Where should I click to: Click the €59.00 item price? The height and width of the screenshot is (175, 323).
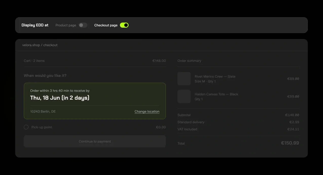pyautogui.click(x=293, y=96)
